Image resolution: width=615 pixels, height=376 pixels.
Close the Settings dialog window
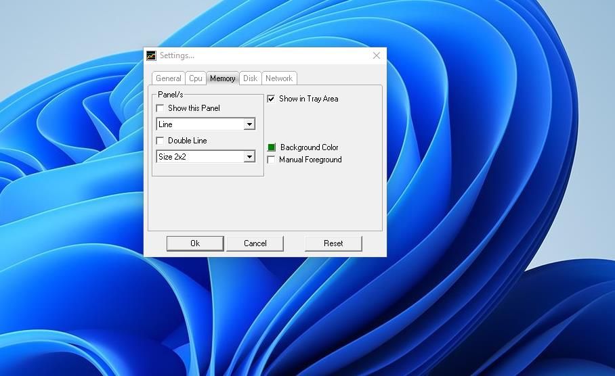[377, 55]
